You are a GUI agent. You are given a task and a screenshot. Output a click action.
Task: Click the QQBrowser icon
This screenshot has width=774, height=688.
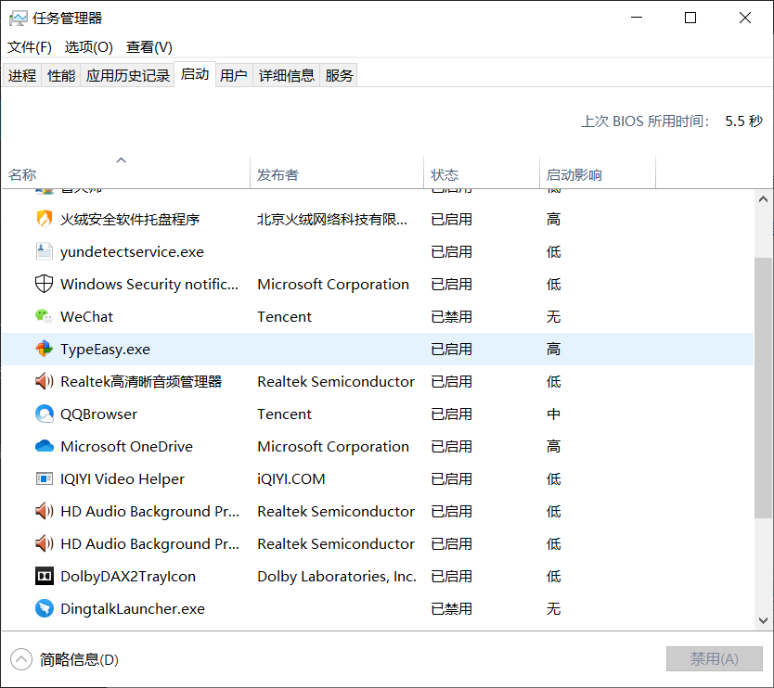click(x=45, y=414)
